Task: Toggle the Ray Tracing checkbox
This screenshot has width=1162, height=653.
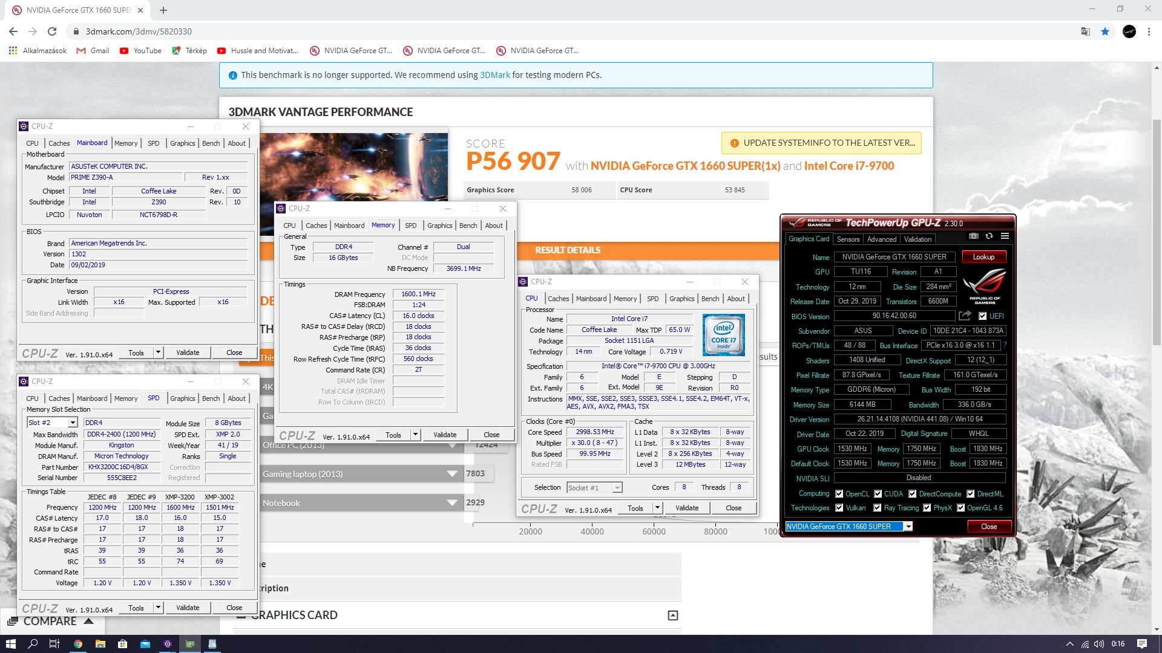Action: point(877,508)
